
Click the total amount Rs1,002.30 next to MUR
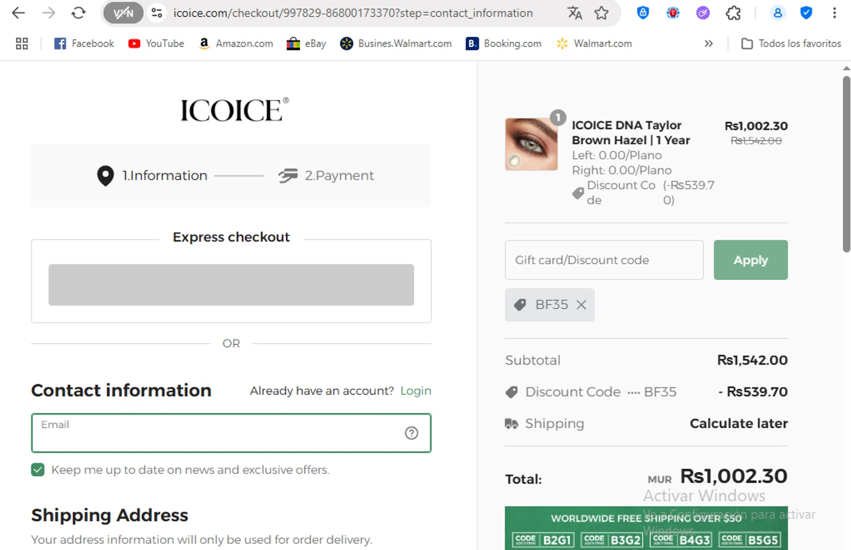pyautogui.click(x=734, y=476)
